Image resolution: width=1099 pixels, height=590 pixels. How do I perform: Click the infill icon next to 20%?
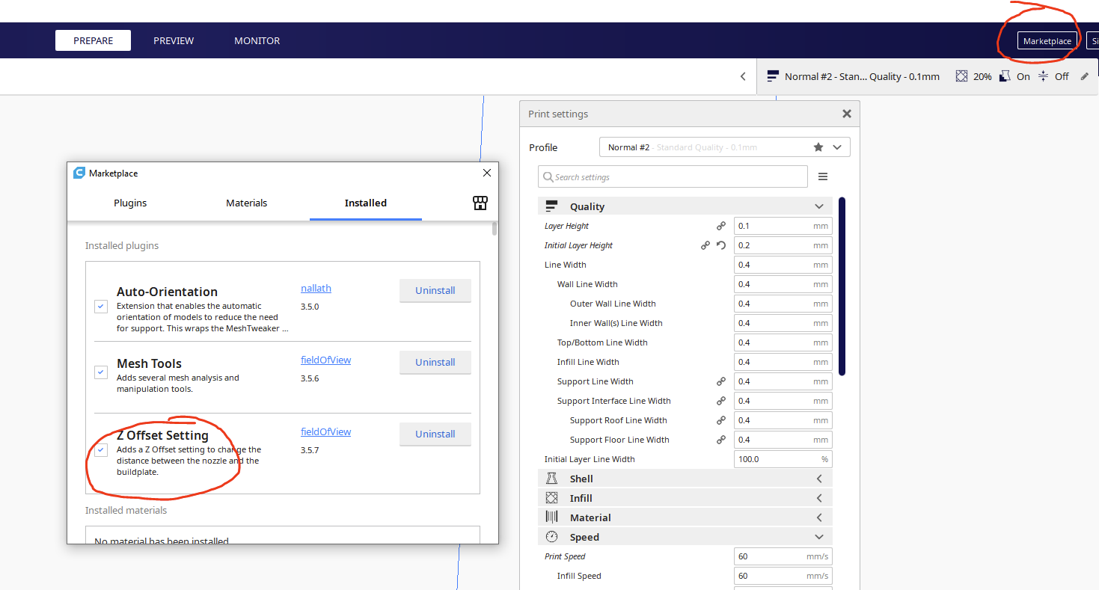[x=961, y=76]
